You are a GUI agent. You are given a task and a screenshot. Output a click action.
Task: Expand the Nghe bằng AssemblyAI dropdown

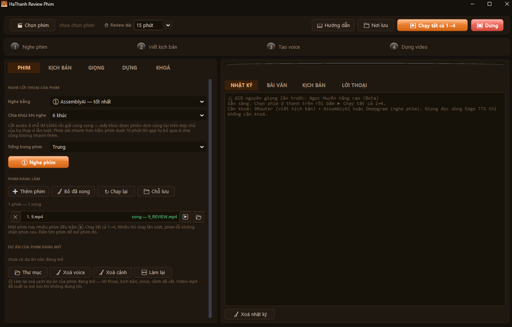[x=128, y=102]
